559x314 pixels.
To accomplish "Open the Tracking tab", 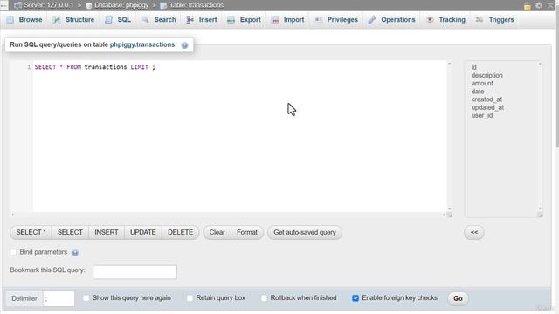I will pyautogui.click(x=446, y=20).
